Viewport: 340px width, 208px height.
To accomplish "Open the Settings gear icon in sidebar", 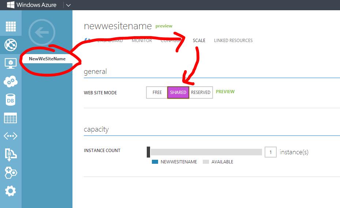I will click(10, 191).
